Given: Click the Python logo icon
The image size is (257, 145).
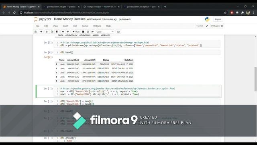Looking at the screenshot, I should point(207,19).
